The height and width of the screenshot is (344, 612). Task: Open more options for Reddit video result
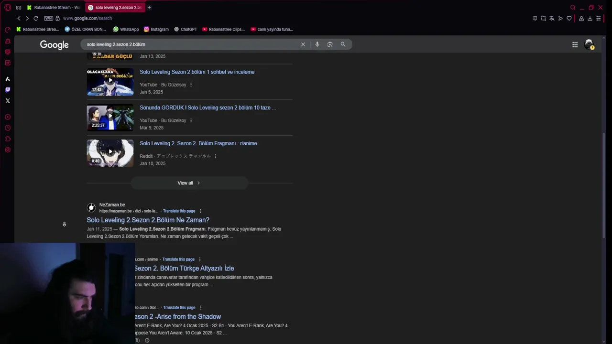tap(216, 156)
